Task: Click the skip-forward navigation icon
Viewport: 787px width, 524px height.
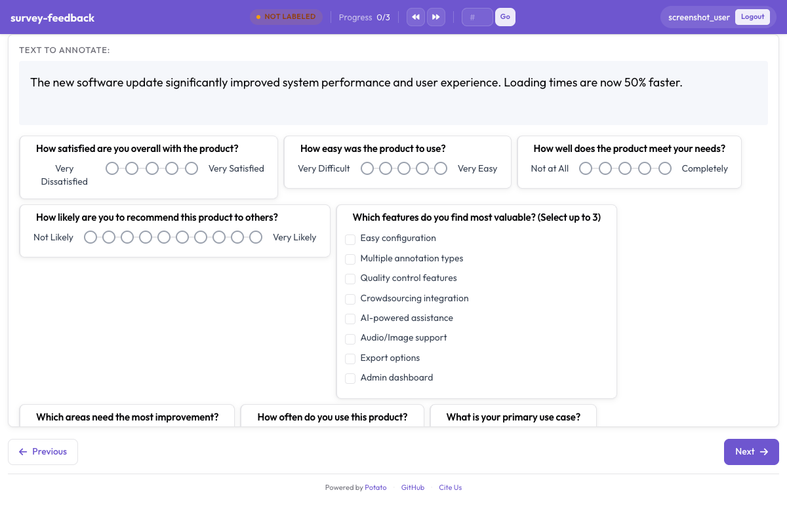Action: 436,16
